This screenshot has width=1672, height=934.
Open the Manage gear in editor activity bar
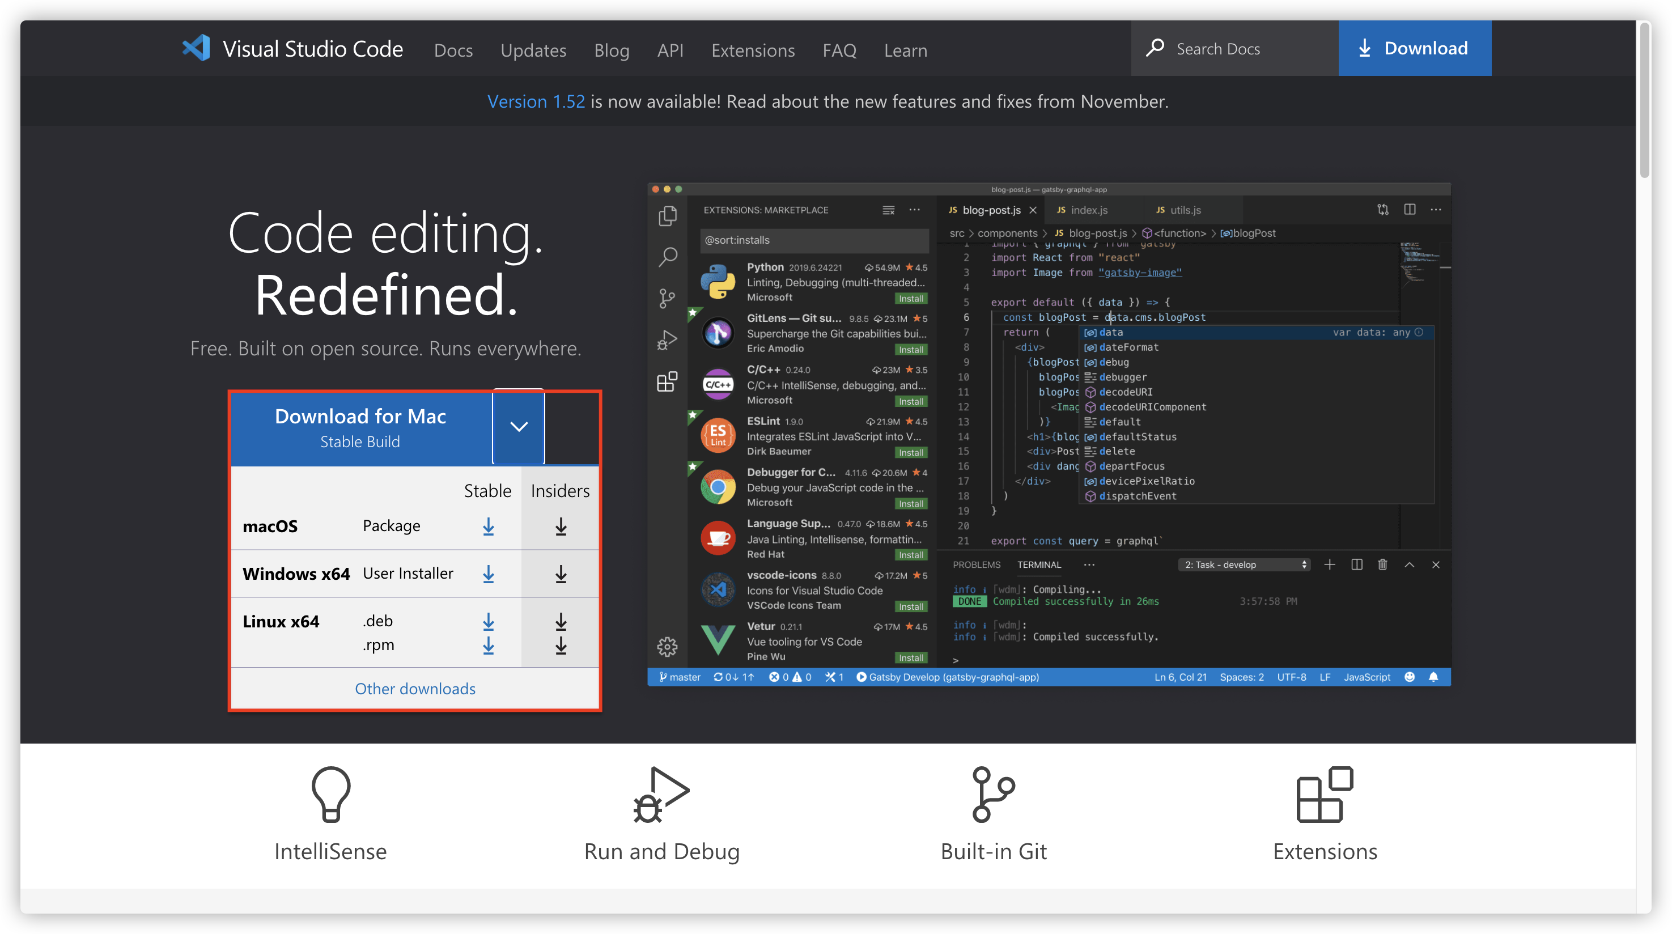667,647
